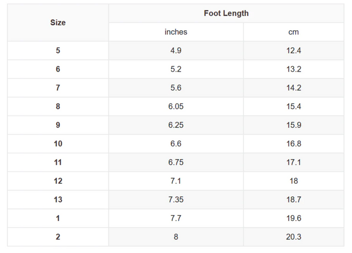Click size 13 row label
The width and height of the screenshot is (352, 253).
tap(58, 199)
